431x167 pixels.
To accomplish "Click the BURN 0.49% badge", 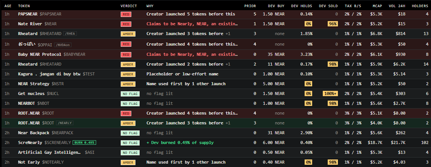I will [x=84, y=142].
